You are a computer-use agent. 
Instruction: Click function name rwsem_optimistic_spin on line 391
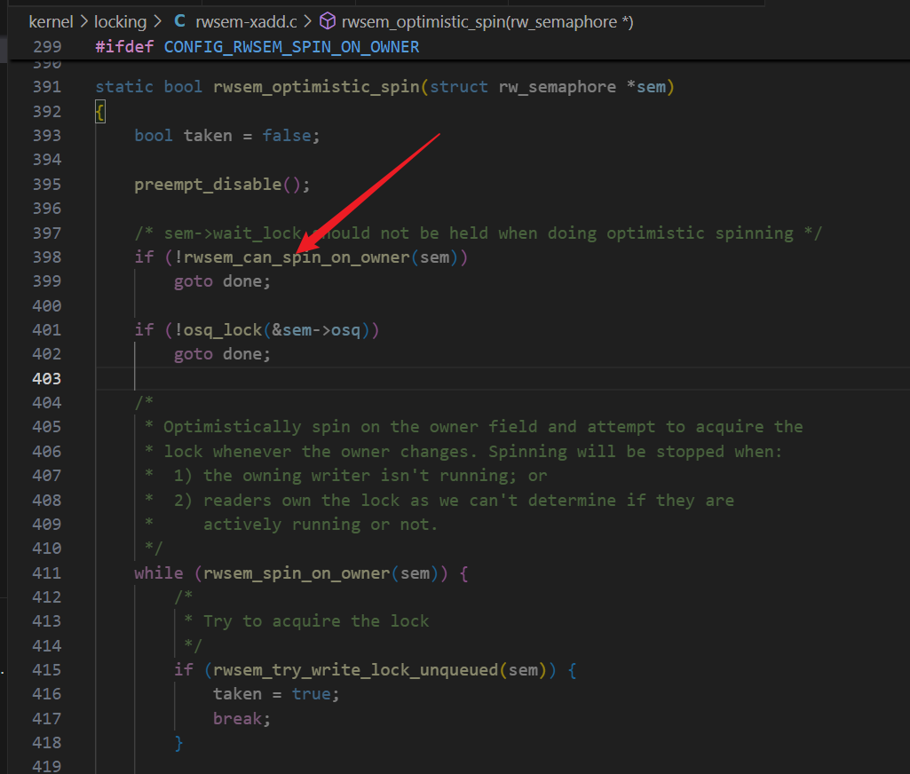[316, 87]
